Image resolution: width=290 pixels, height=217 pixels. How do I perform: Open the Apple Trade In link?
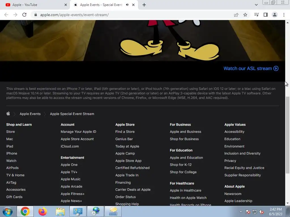point(127,175)
